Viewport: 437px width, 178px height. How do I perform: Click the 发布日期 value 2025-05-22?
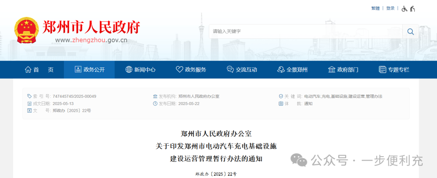point(189,104)
